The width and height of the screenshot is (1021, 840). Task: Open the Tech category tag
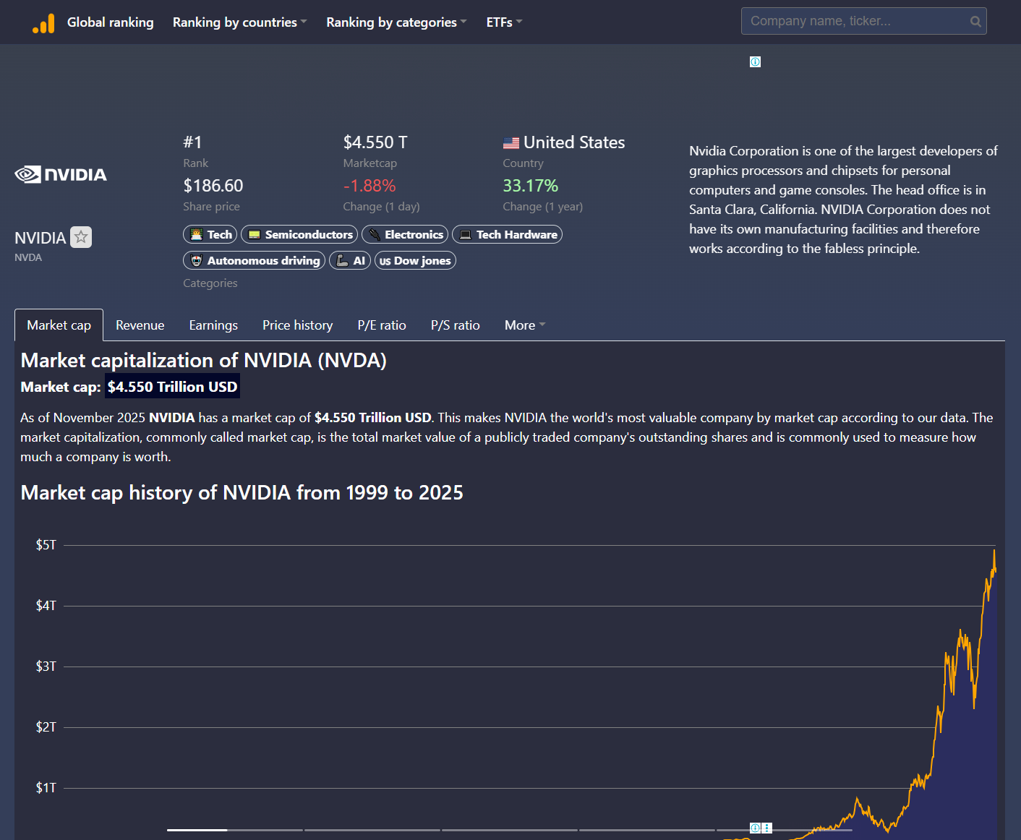(x=210, y=235)
